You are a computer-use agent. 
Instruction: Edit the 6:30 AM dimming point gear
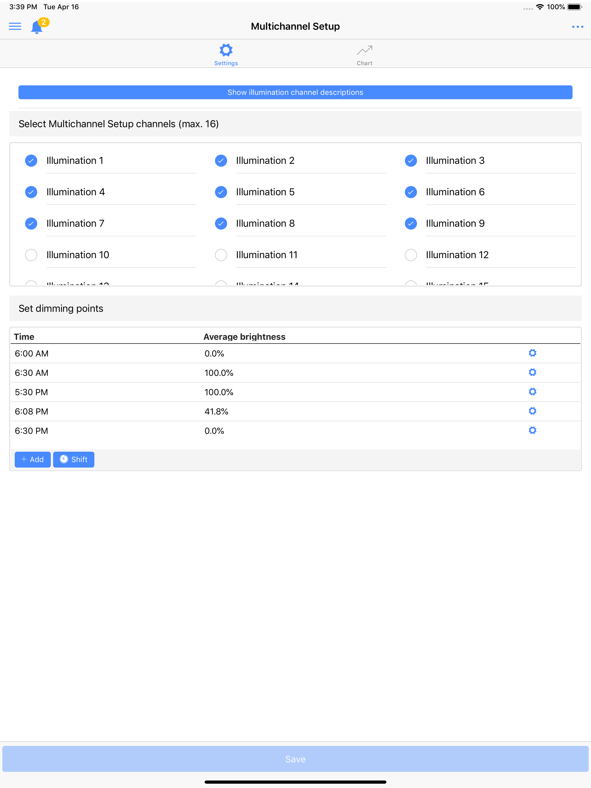click(x=532, y=372)
